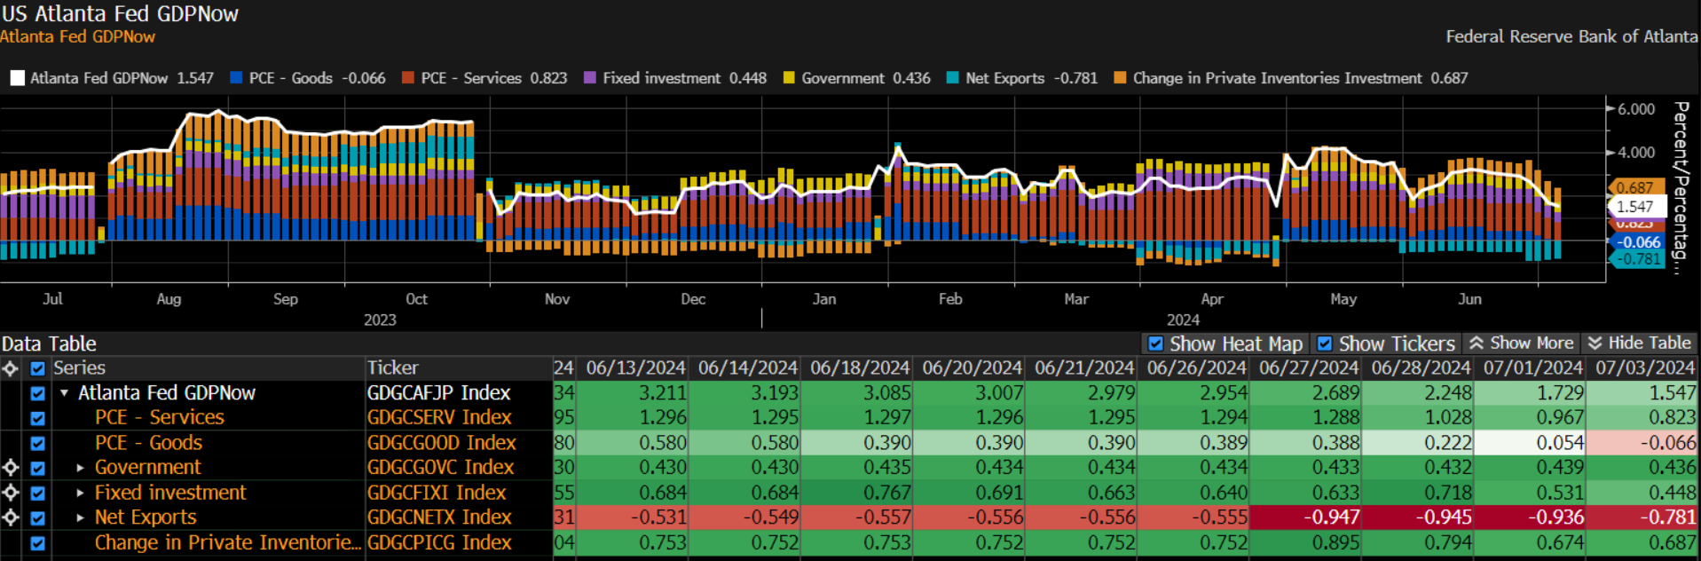
Task: Click the teal -0.781 value tag on chart axis
Action: coord(1637,259)
